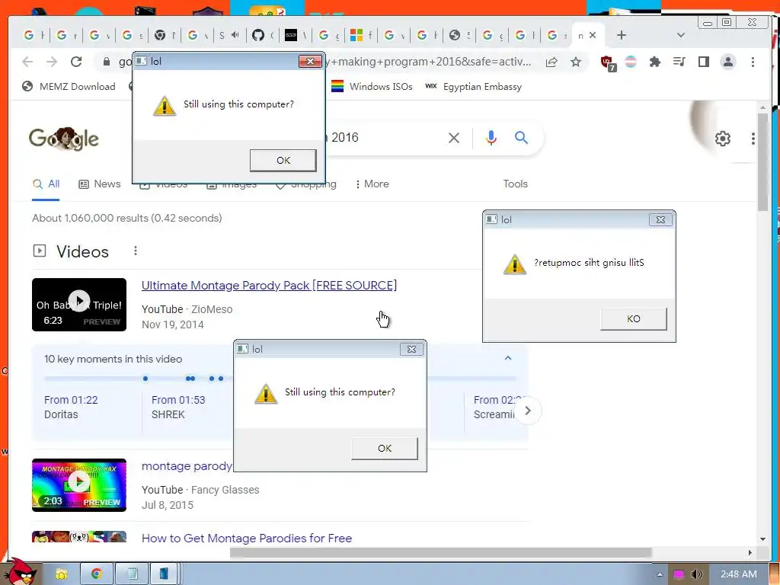
Task: Open MEMZ Download bookmark
Action: (x=69, y=87)
